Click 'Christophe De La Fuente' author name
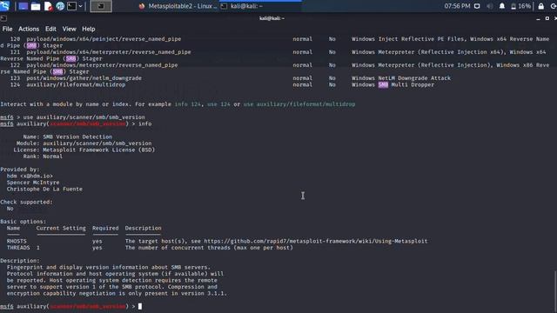The height and width of the screenshot is (313, 557). 44,189
